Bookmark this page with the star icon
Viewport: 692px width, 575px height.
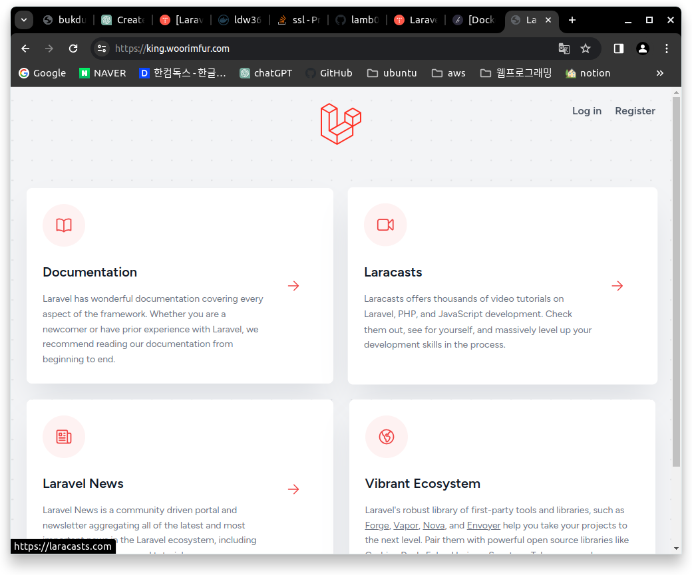coord(585,49)
